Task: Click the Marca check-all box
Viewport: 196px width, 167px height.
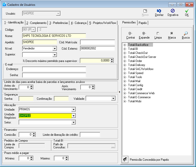Action: [x=172, y=33]
